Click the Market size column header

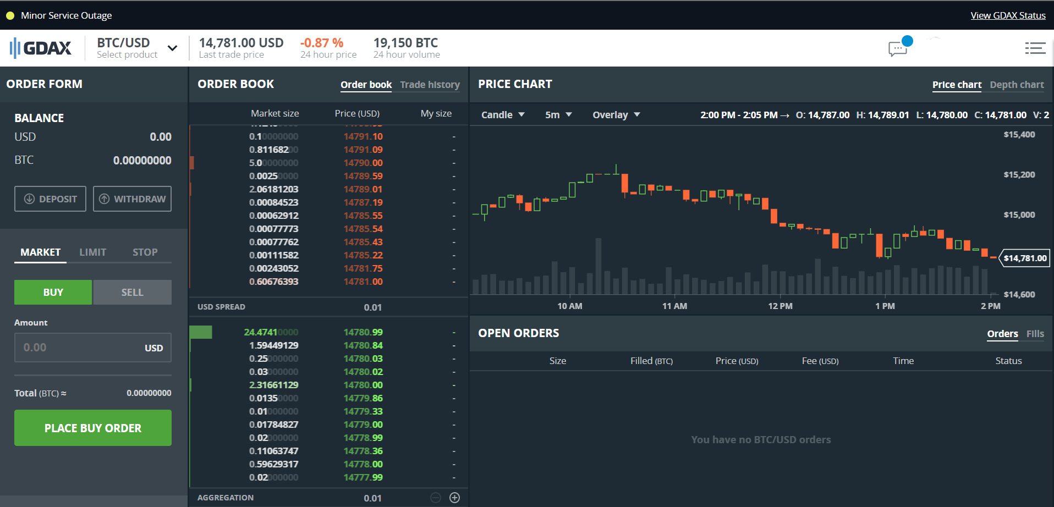coord(275,113)
